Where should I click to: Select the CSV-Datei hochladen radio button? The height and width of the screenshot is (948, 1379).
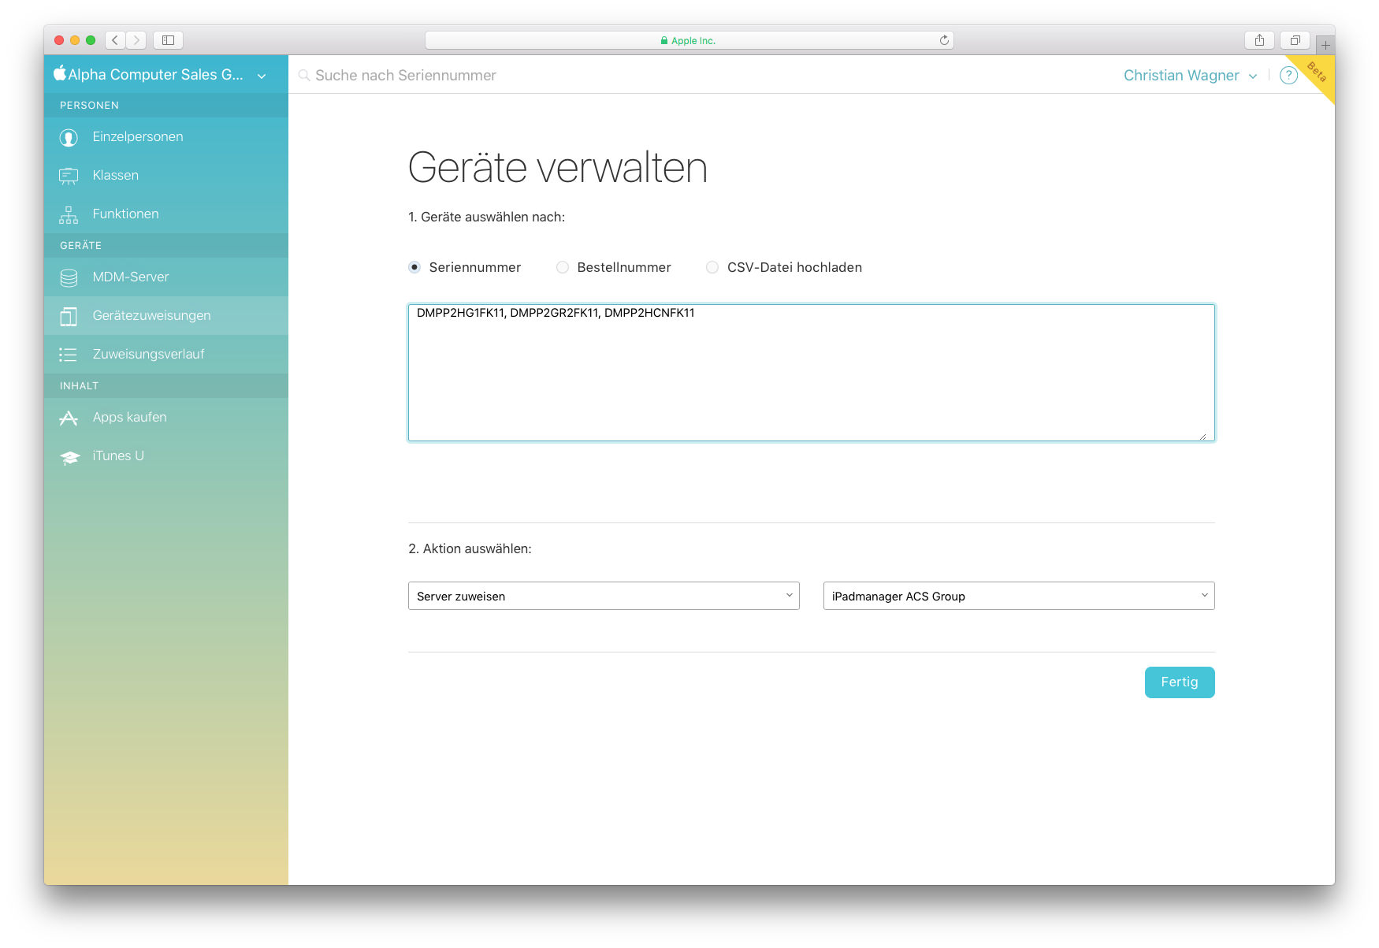tap(712, 267)
